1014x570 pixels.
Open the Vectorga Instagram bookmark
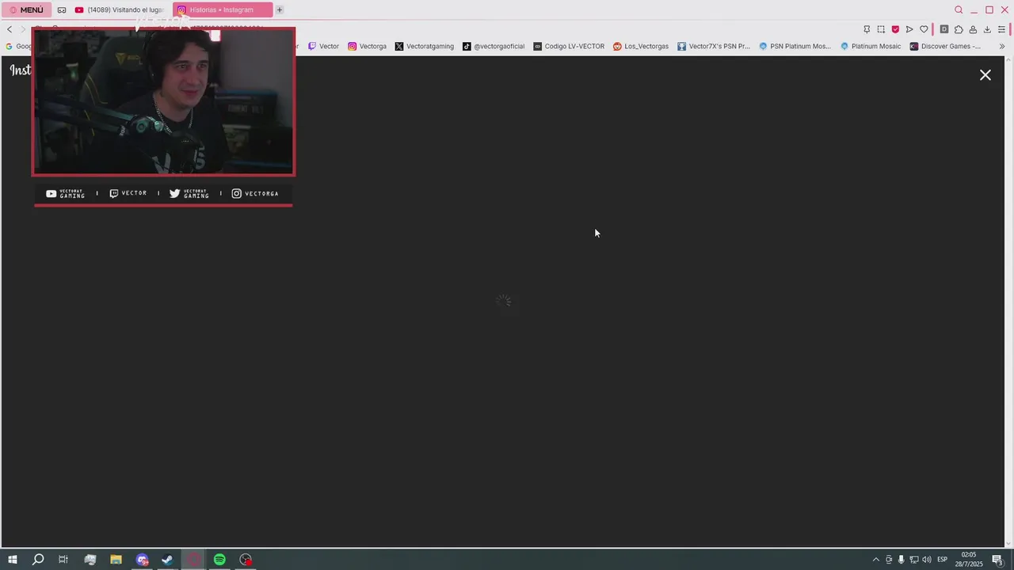pos(367,46)
